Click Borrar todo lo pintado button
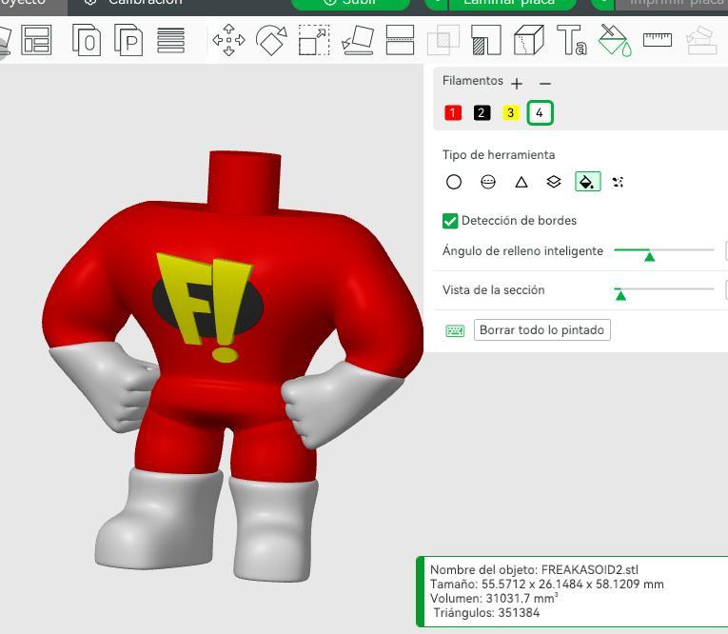728x634 pixels. pos(541,330)
